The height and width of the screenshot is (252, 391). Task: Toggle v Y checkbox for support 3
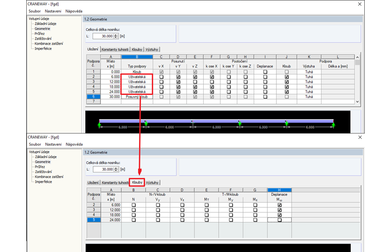click(x=178, y=82)
